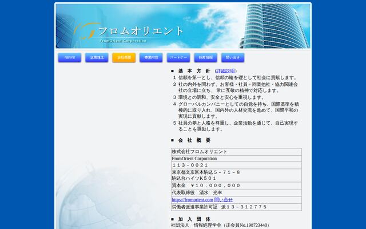Click the 株式会社フロムオリエント table cell

click(236, 152)
